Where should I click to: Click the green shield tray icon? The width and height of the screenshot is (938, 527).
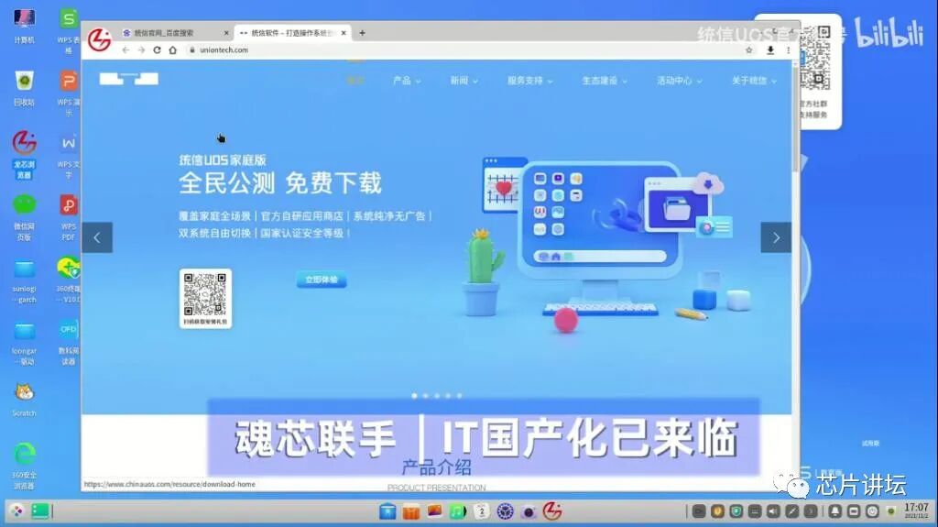click(x=736, y=511)
